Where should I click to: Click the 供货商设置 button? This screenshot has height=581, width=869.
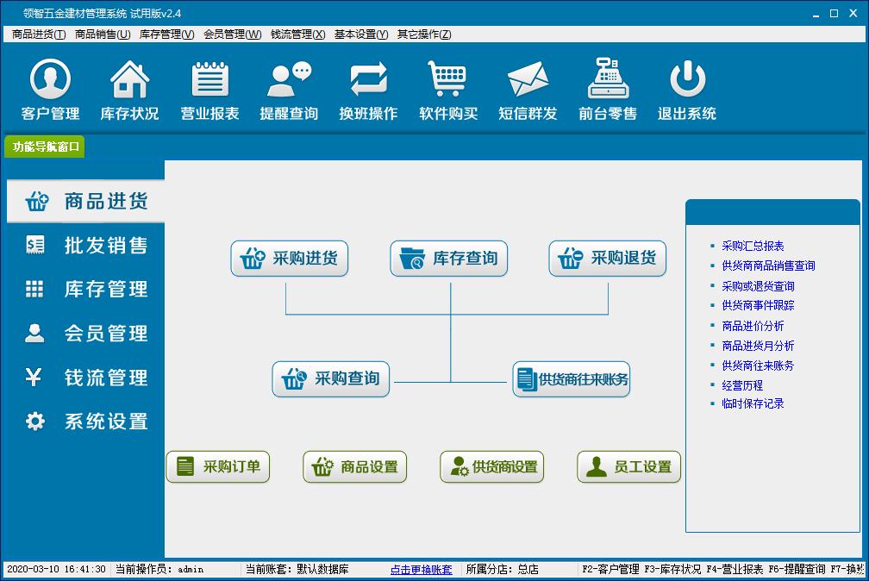492,467
